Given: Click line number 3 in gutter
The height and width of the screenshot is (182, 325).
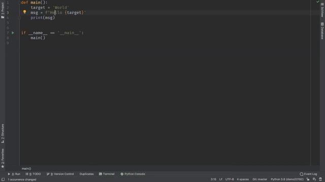Looking at the screenshot, I should [x=8, y=13].
